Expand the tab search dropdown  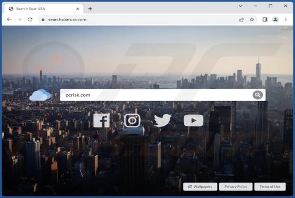click(x=240, y=6)
